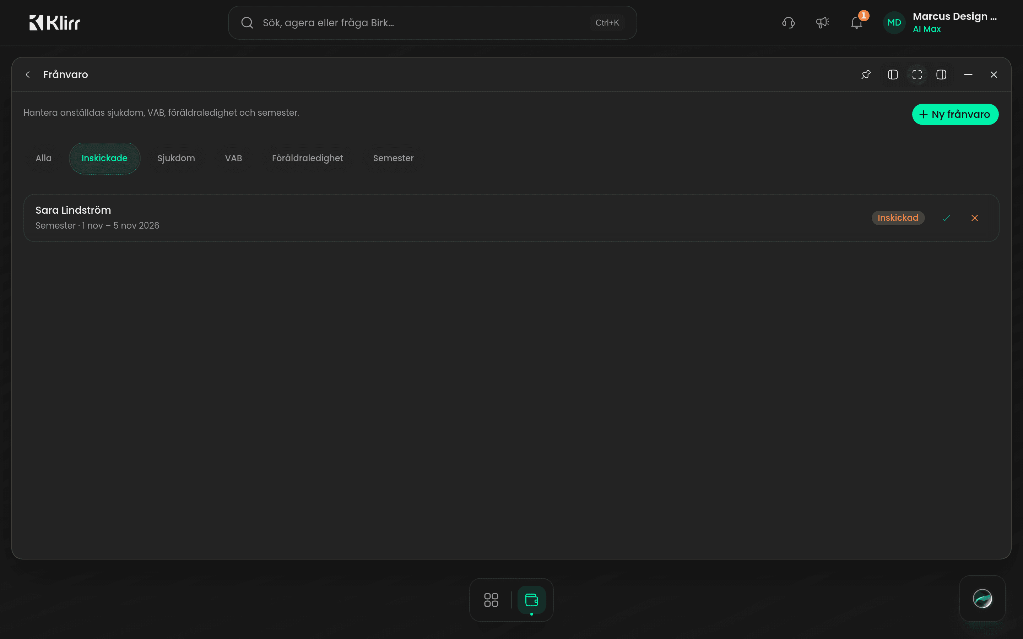Click the Frånvaro panel title
Image resolution: width=1023 pixels, height=639 pixels.
coord(65,75)
